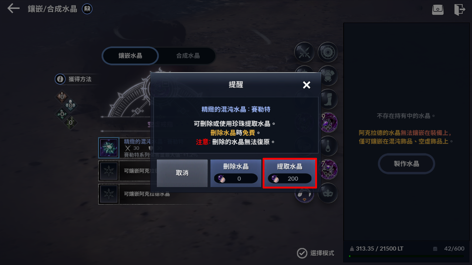
Task: Click 提取水晶 button costing 200
Action: click(290, 173)
